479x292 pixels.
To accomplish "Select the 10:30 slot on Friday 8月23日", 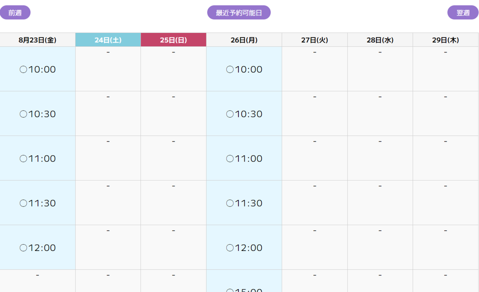I will pos(37,114).
